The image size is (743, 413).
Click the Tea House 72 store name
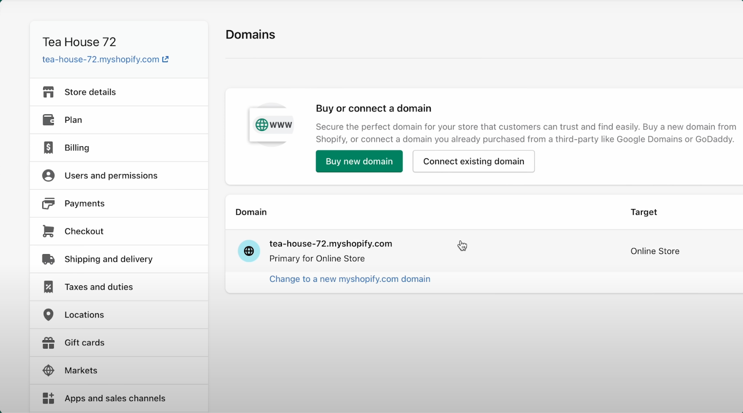pos(79,42)
